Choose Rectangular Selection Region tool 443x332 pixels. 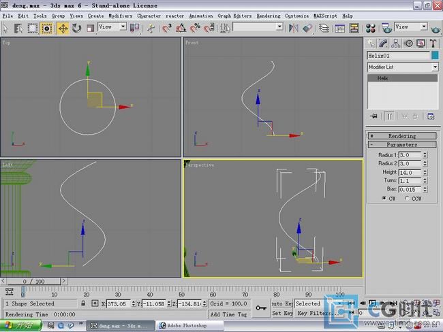33,28
